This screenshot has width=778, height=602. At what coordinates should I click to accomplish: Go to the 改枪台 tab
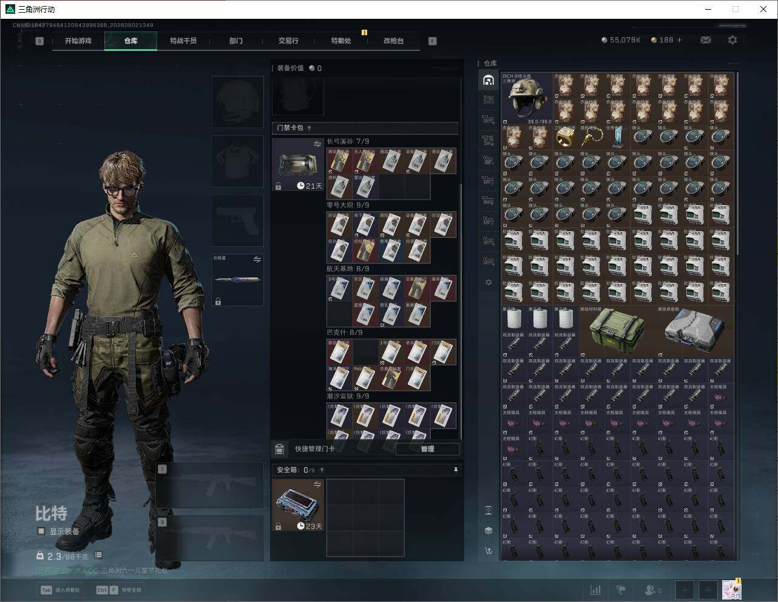393,41
